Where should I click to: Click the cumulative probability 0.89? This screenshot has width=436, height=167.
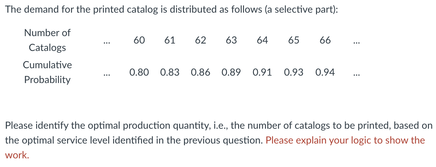(231, 73)
